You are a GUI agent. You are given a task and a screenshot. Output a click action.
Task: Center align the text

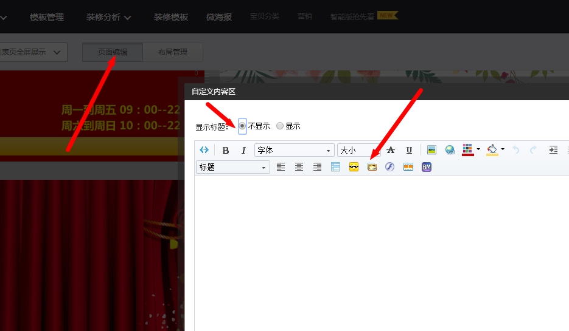click(299, 167)
